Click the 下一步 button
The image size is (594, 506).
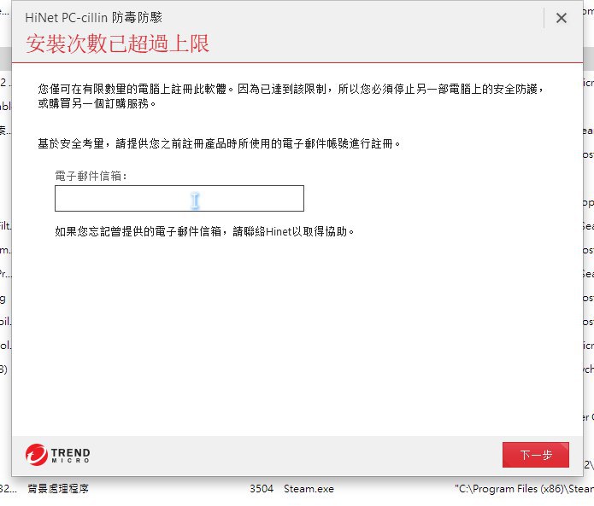point(535,455)
